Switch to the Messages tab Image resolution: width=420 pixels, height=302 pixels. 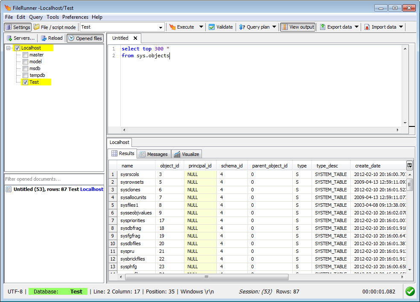click(154, 154)
